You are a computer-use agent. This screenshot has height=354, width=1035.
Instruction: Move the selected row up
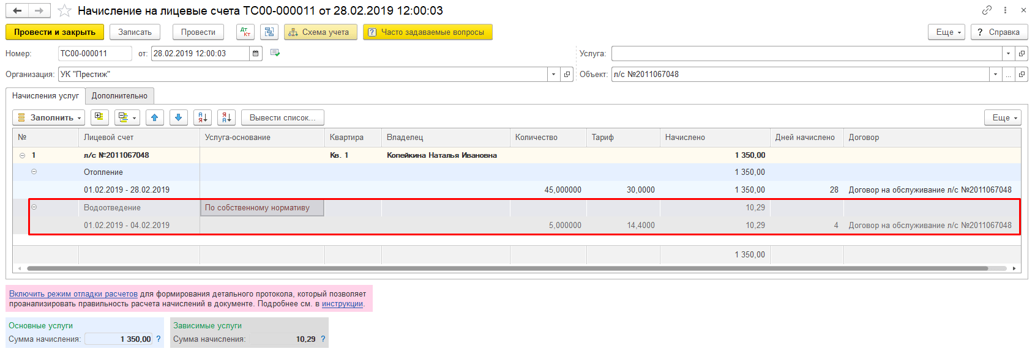pos(155,117)
